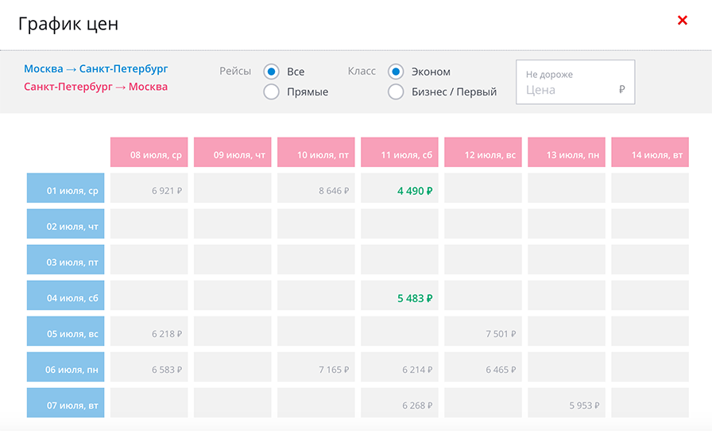This screenshot has width=712, height=431.
Task: Close the График цен dialog
Action: [x=682, y=21]
